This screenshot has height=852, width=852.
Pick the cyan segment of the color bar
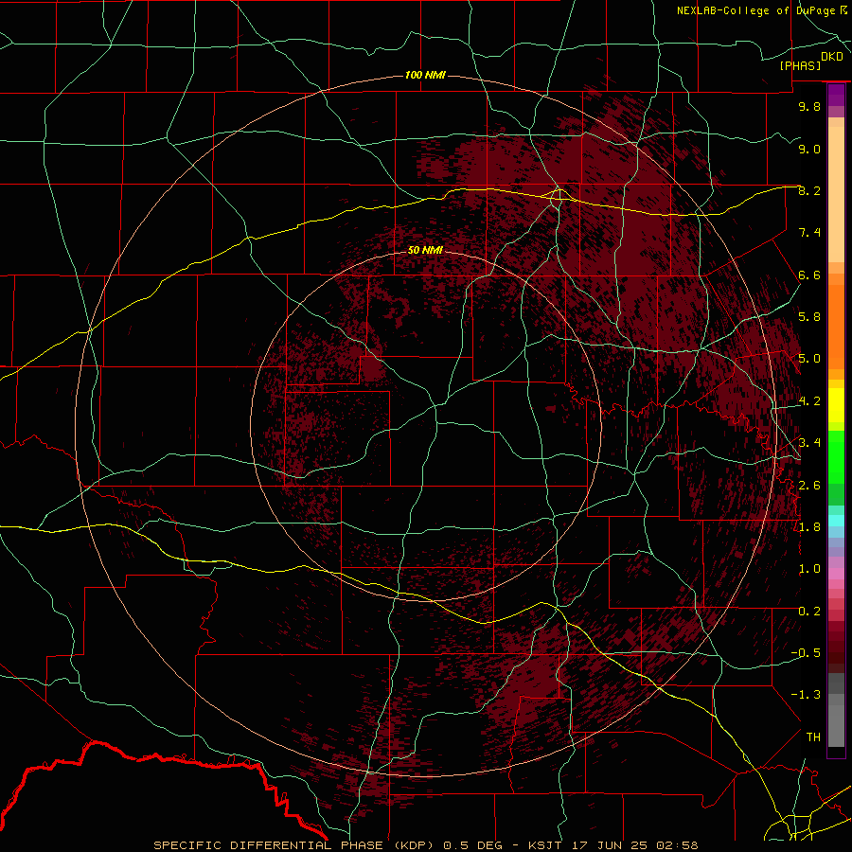[x=836, y=521]
